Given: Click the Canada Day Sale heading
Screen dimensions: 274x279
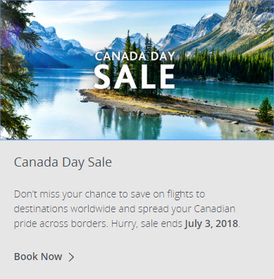Looking at the screenshot, I should click(63, 162).
